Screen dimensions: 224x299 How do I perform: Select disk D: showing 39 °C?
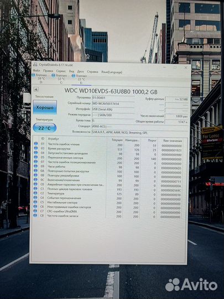39,79
